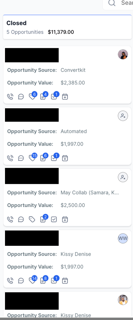Select the Closed stage header
The height and width of the screenshot is (320, 133).
click(x=67, y=27)
